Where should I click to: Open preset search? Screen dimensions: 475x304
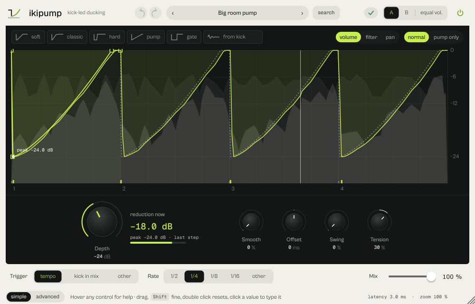pyautogui.click(x=326, y=13)
